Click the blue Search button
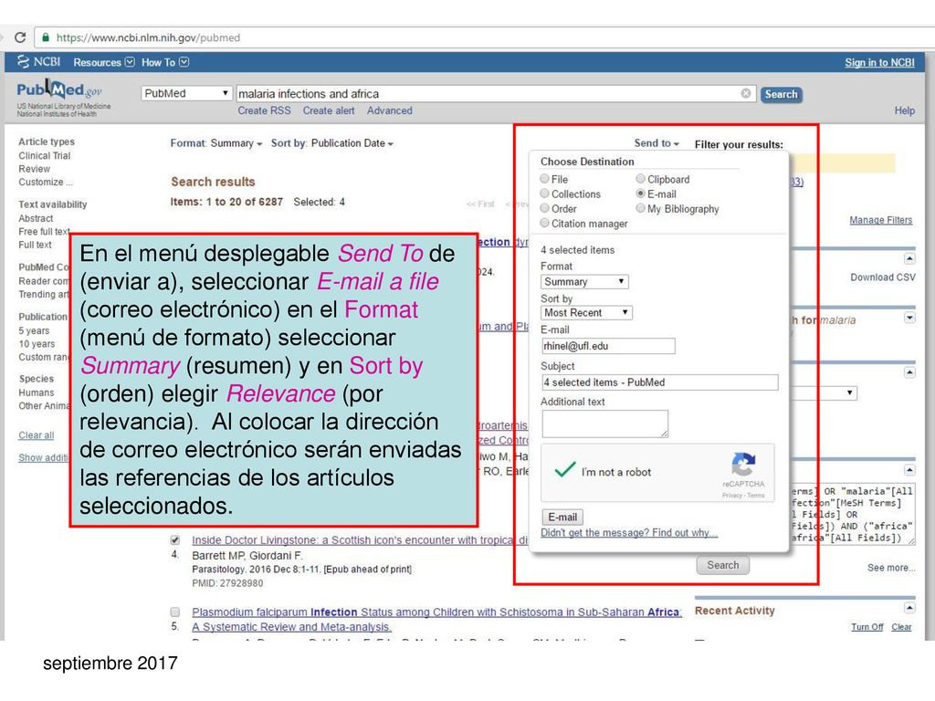This screenshot has width=935, height=701. 782,94
